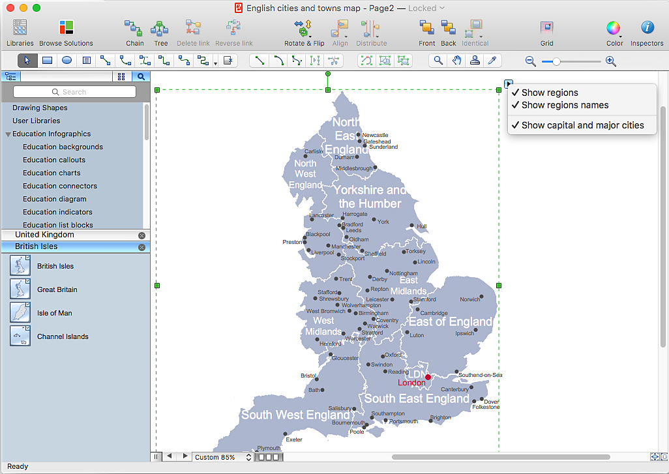Open the Rotate & Flip tool
Viewport: 669px width, 474px height.
point(304,31)
